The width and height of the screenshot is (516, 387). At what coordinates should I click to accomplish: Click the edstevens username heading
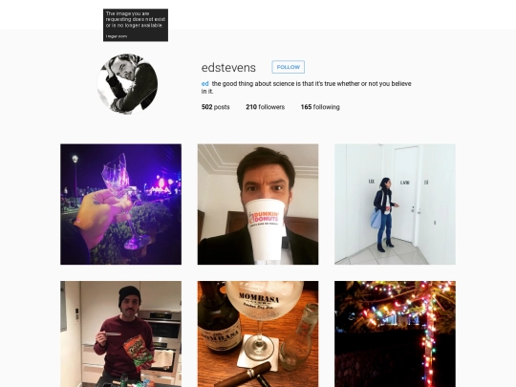(228, 68)
